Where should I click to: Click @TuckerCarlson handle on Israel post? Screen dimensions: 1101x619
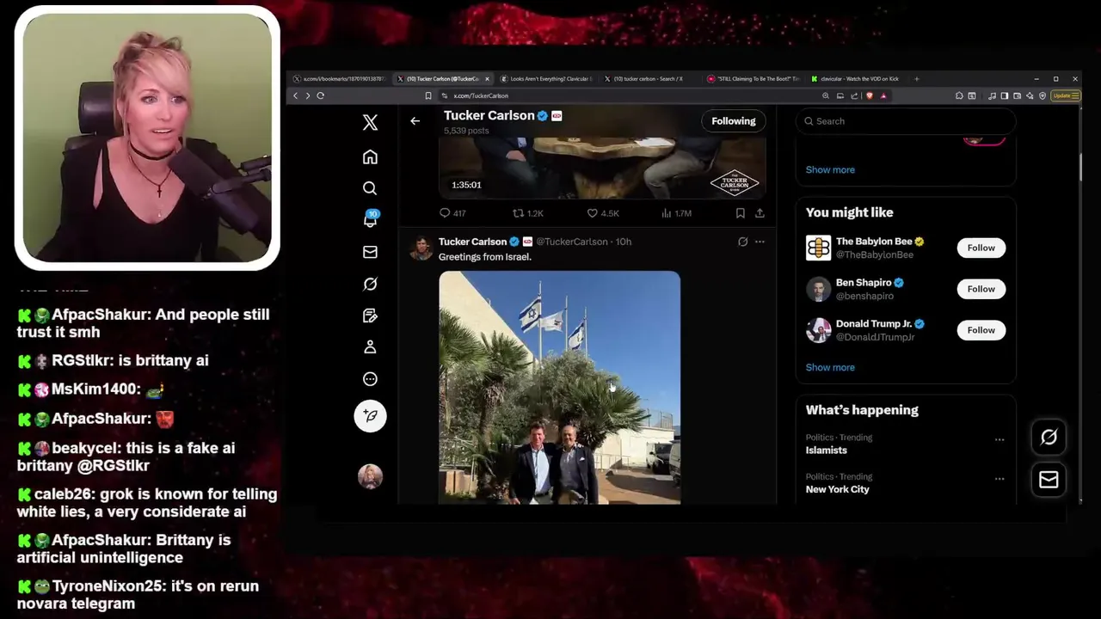click(572, 242)
